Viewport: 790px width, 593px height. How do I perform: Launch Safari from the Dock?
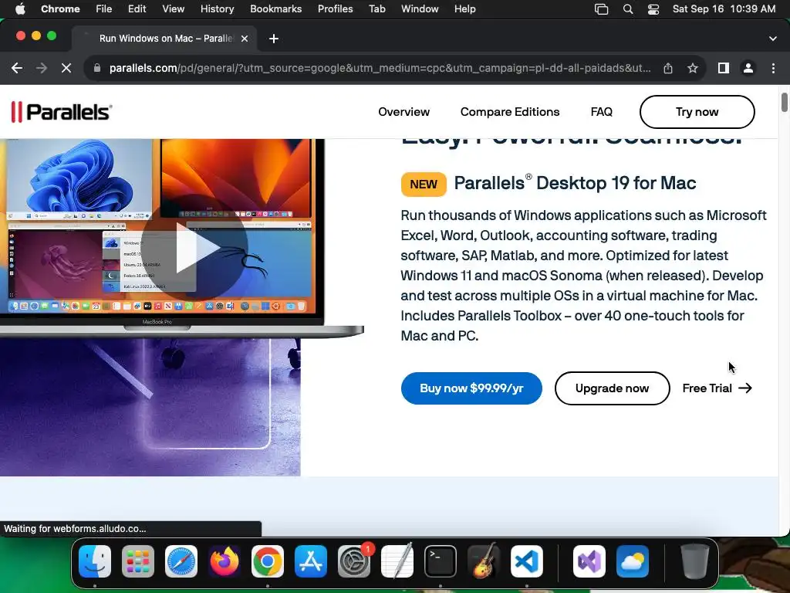tap(181, 561)
